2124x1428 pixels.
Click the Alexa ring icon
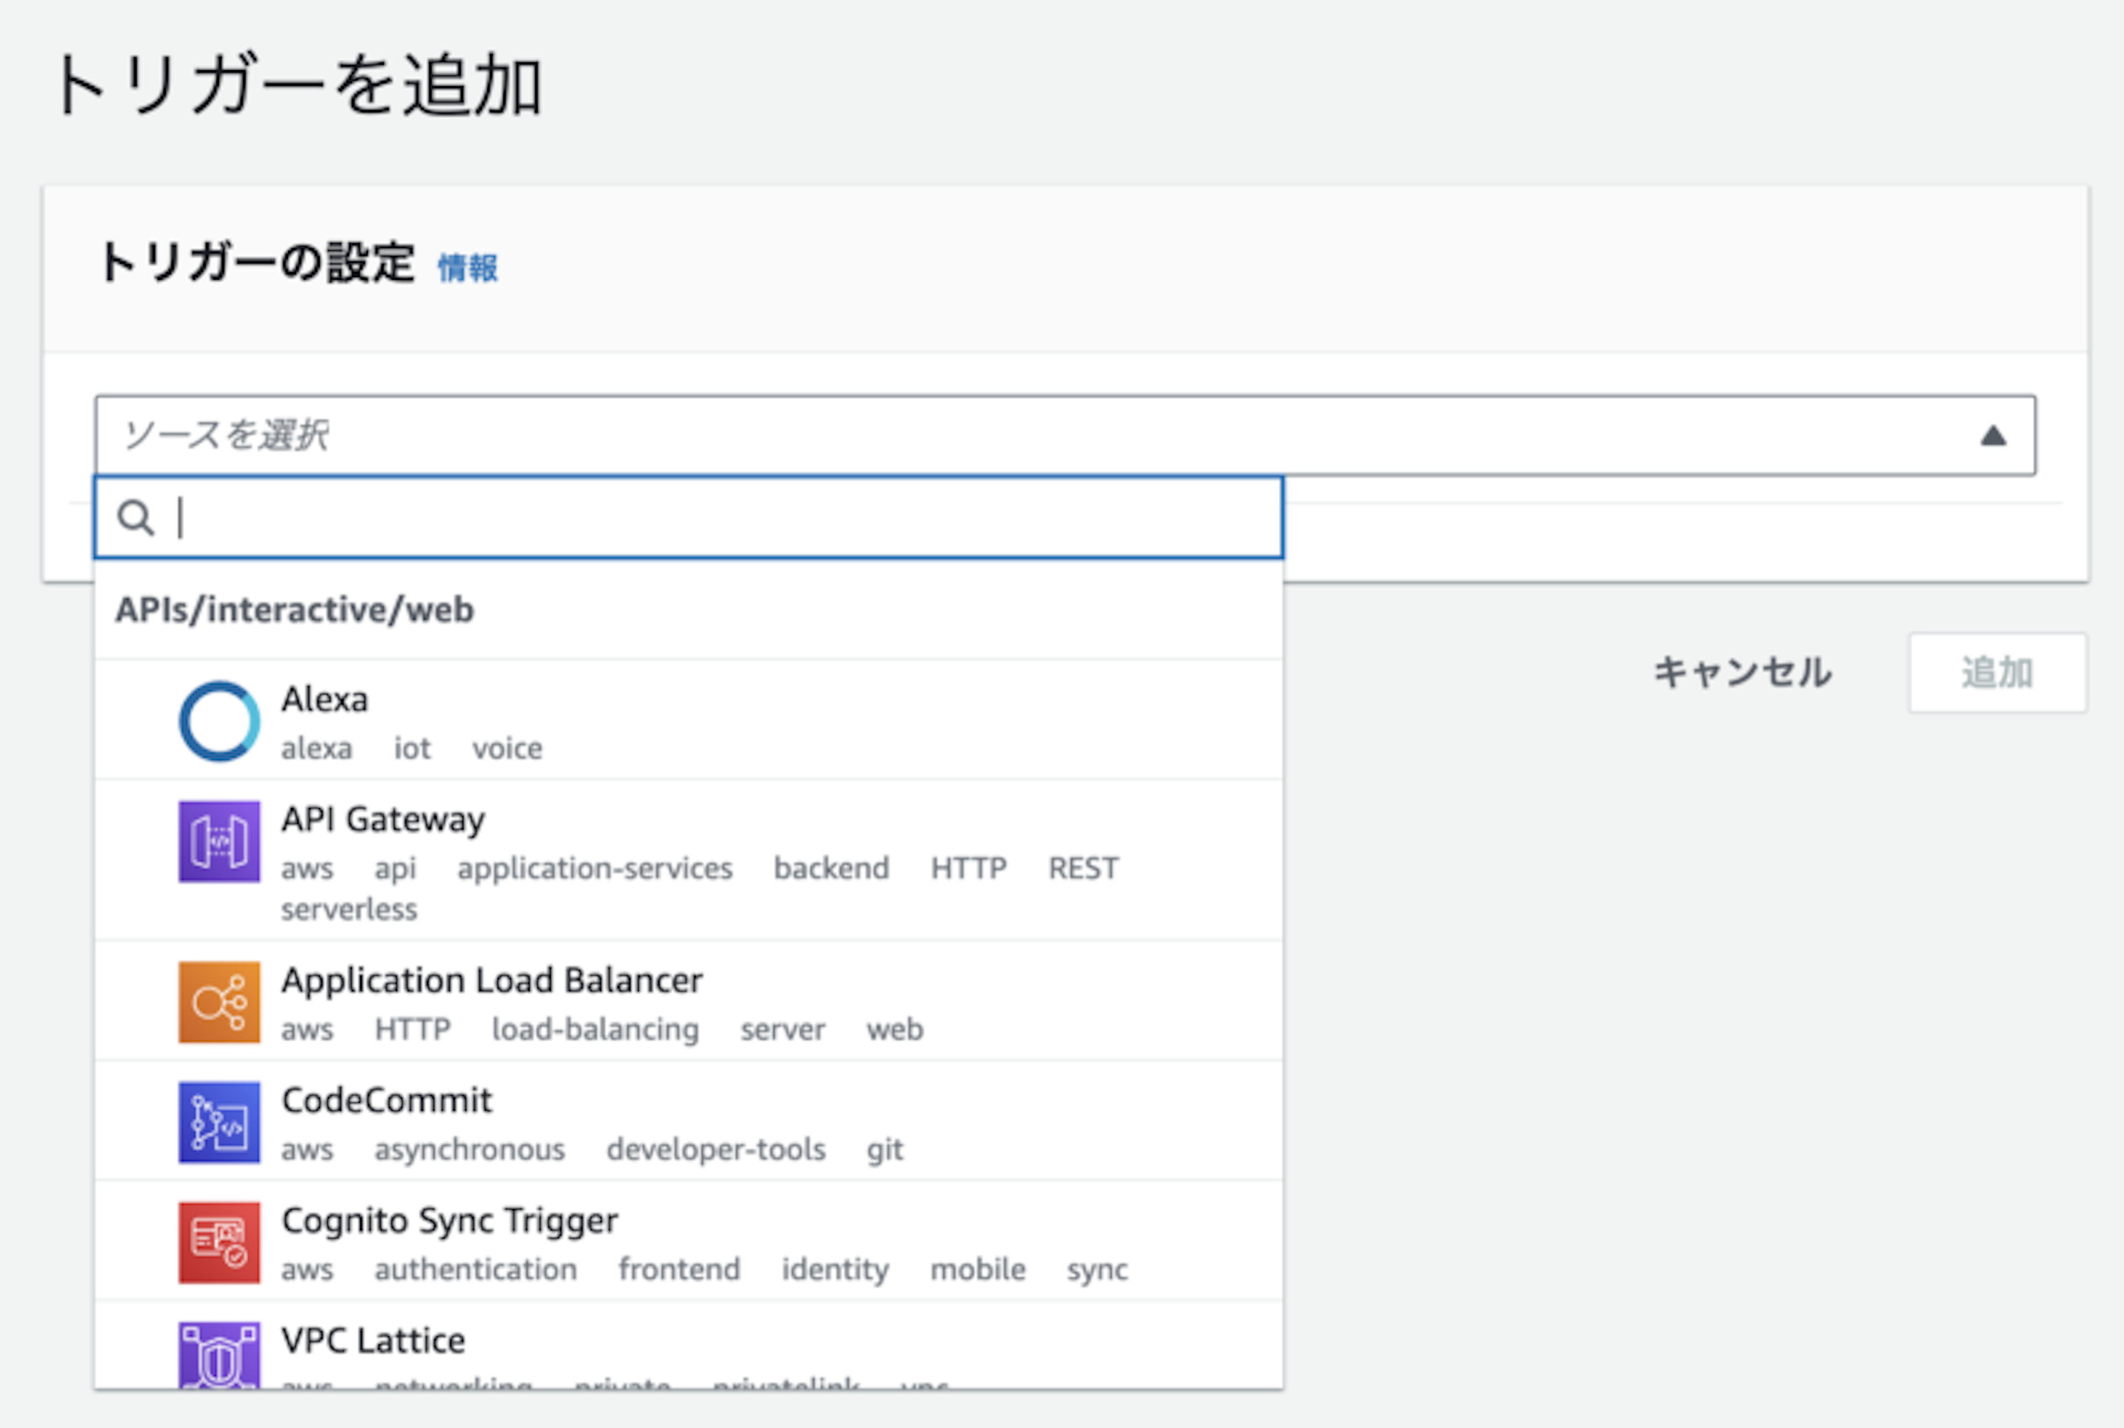(x=220, y=721)
